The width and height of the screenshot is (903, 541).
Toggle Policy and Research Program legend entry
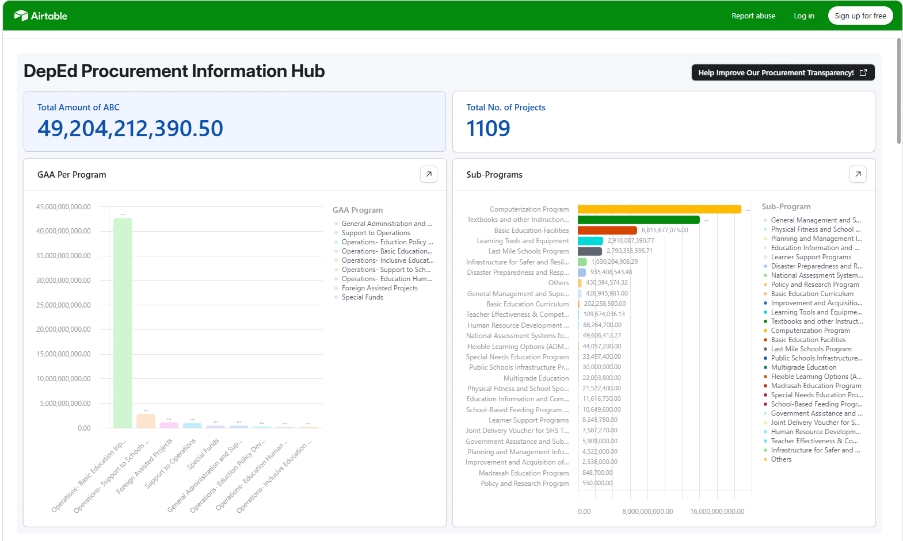point(811,285)
